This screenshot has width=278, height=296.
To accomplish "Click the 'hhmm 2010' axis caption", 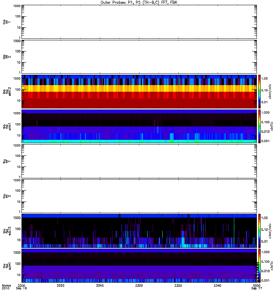I will [6, 287].
